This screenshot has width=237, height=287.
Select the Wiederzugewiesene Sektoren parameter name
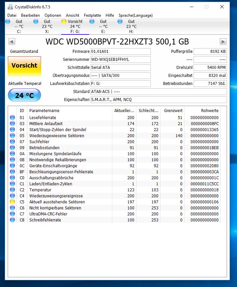[x=57, y=135]
